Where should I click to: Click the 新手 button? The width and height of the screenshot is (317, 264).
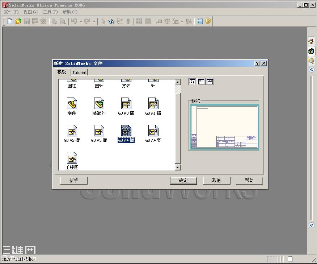point(74,181)
